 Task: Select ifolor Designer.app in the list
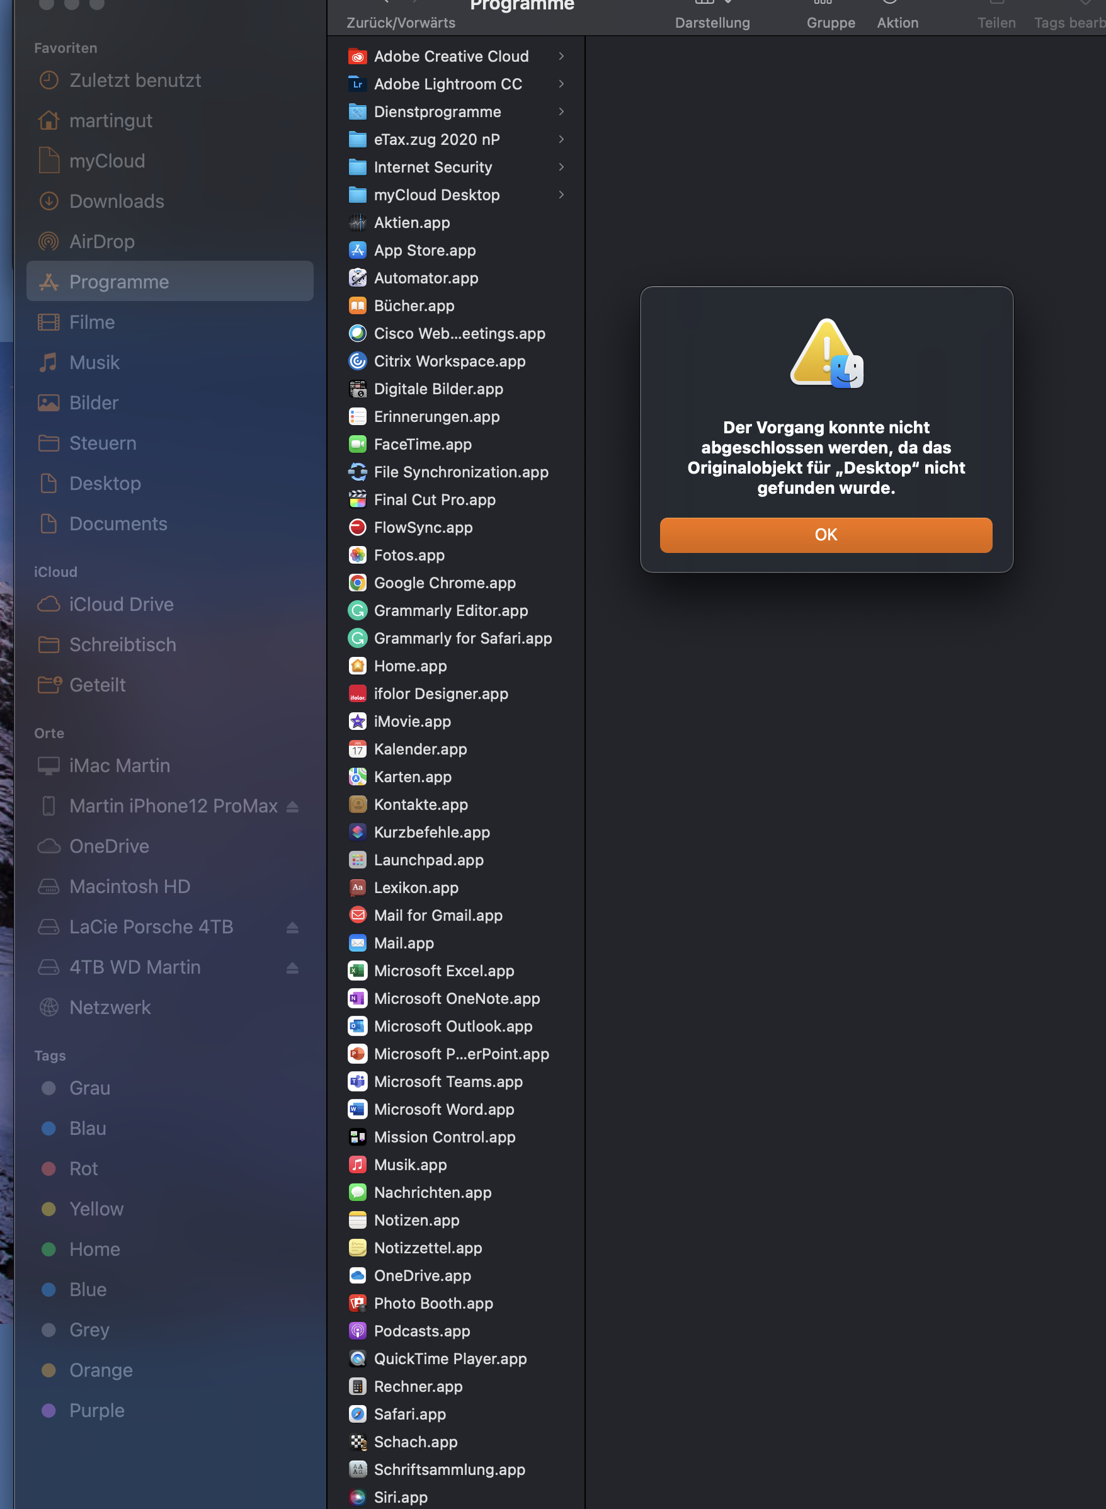456,693
